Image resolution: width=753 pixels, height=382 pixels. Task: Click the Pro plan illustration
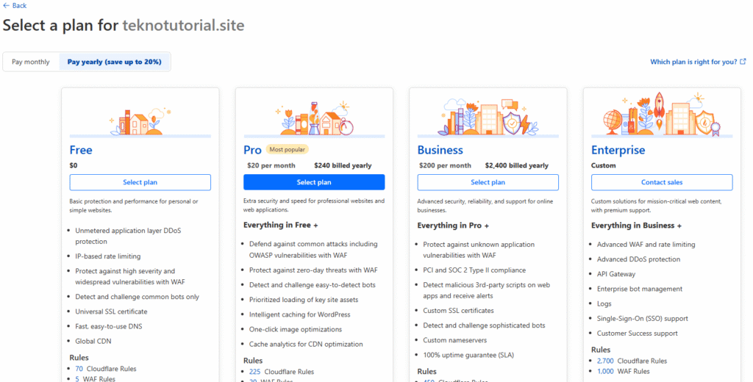[x=314, y=118]
